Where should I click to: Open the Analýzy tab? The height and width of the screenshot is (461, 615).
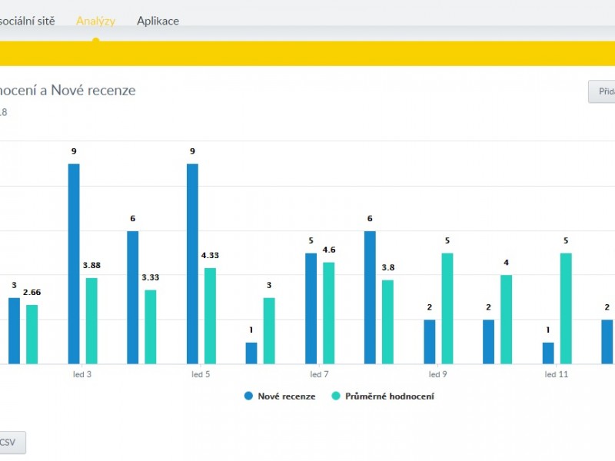pos(95,21)
